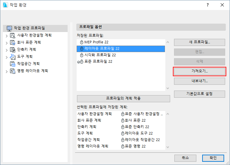This screenshot has height=165, width=230.
Task: Select 명령 레이아웃 계획 in the tree
Action: tap(33, 71)
